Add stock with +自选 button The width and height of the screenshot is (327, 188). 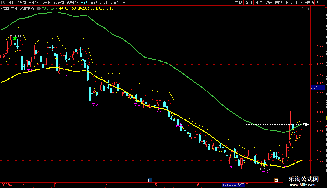pyautogui.click(x=309, y=3)
